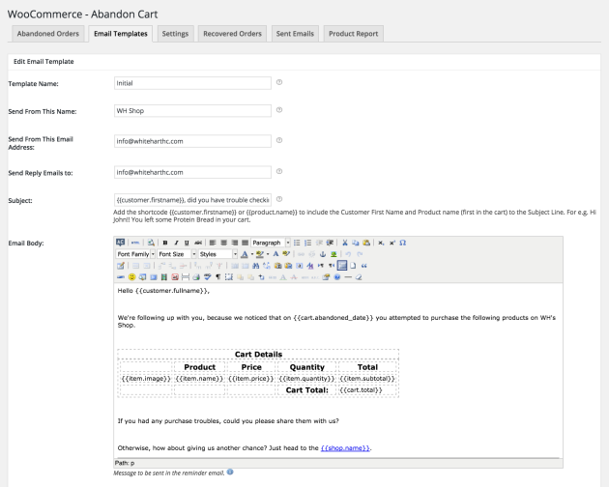This screenshot has height=487, width=609.
Task: Click the preview icon in editor toolbar
Action: (x=151, y=243)
